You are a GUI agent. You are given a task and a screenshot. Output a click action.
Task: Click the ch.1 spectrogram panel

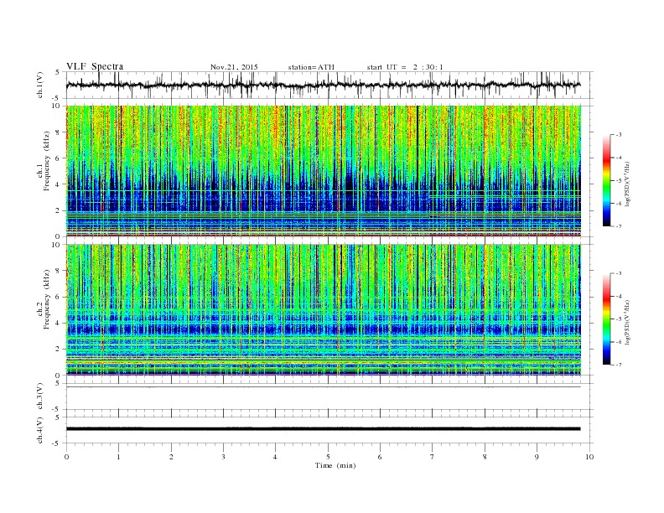(x=323, y=170)
